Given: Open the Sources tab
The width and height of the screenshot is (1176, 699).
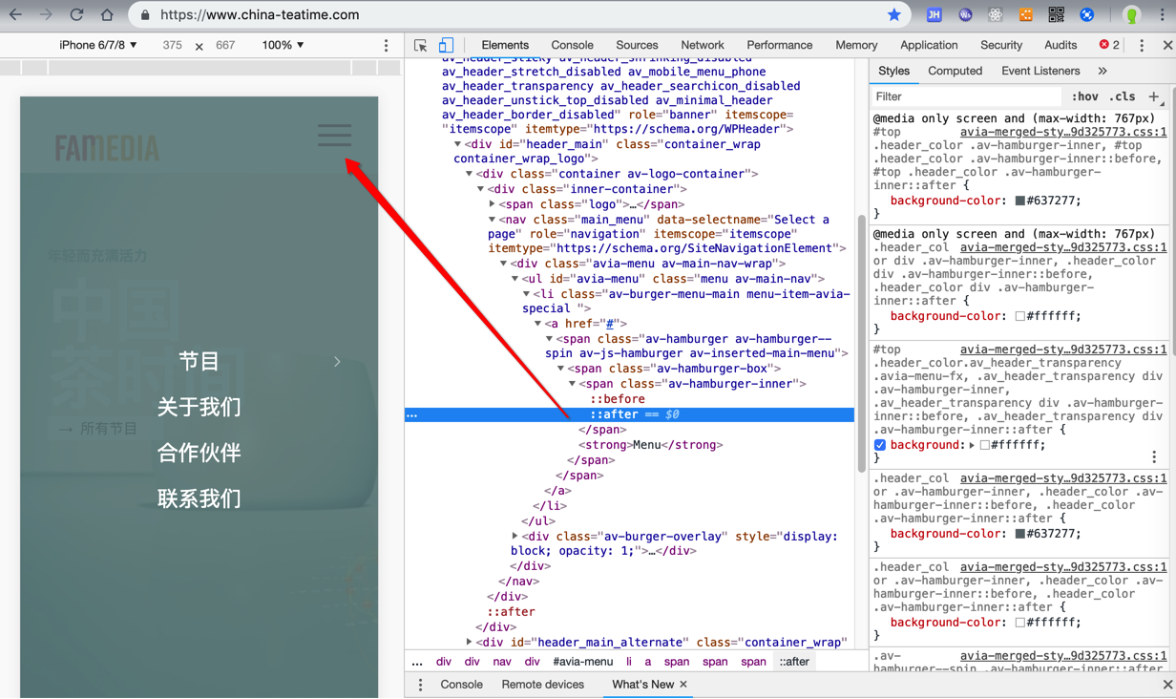Looking at the screenshot, I should point(637,45).
